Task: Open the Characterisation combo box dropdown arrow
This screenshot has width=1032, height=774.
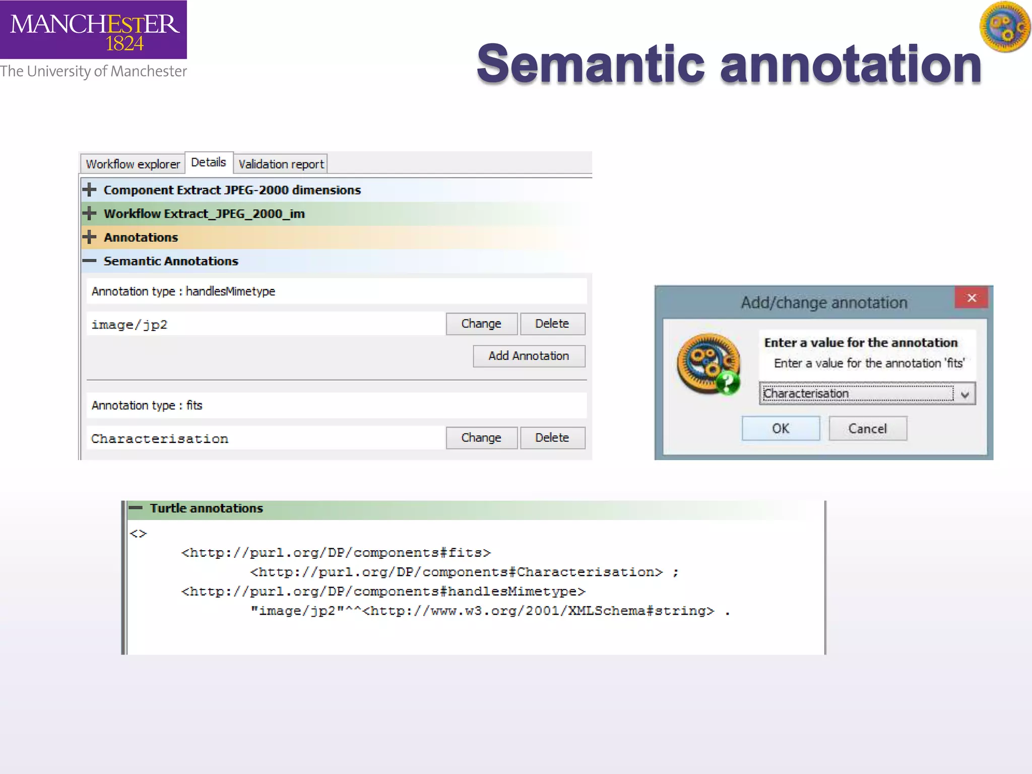Action: point(964,394)
